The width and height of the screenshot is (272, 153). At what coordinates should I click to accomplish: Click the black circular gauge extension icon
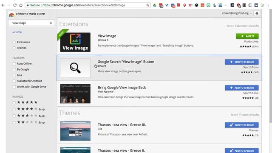[196, 5]
